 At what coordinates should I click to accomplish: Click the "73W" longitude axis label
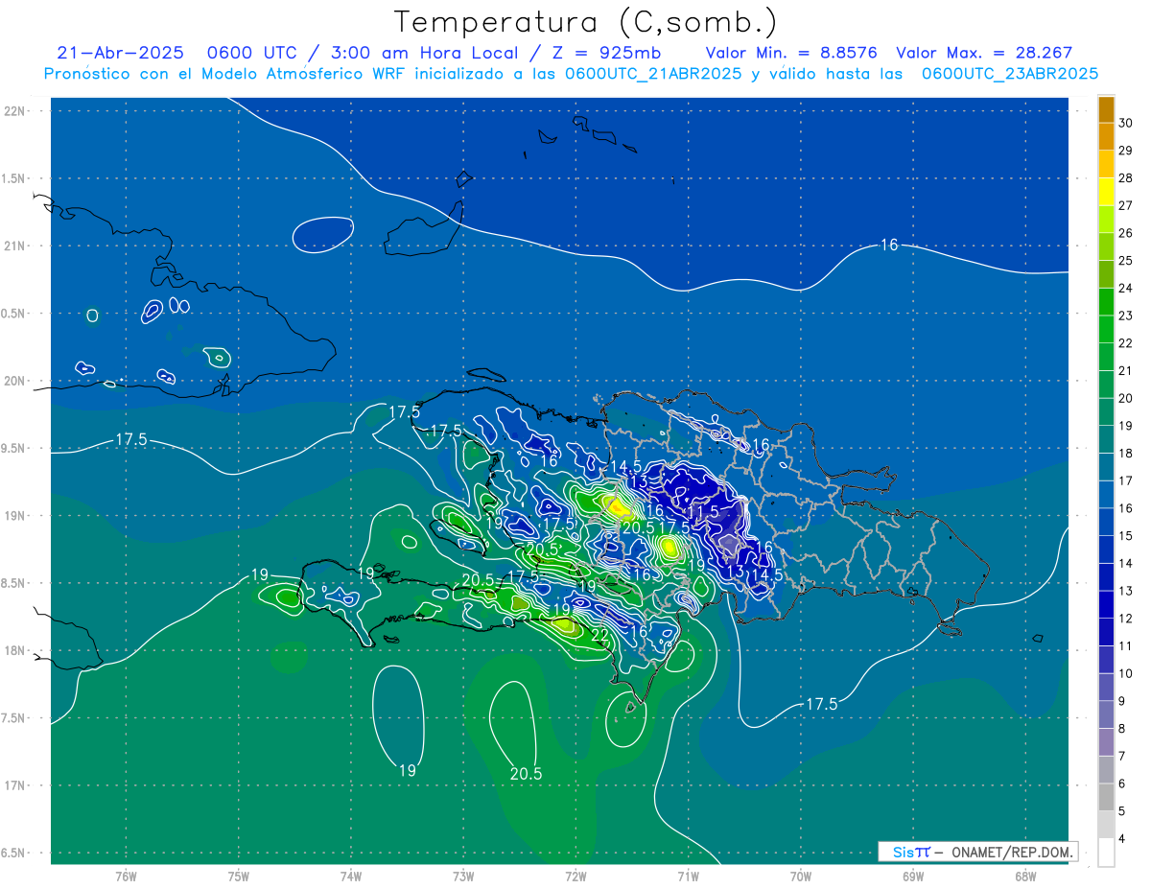pos(463,876)
